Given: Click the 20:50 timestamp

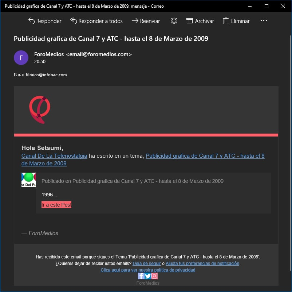Looking at the screenshot, I should (40, 62).
